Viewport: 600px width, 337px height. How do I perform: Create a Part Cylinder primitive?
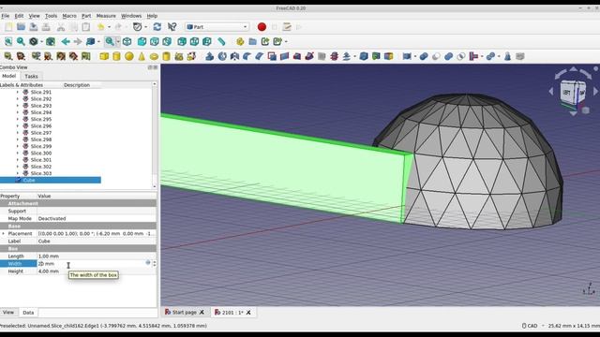116,56
